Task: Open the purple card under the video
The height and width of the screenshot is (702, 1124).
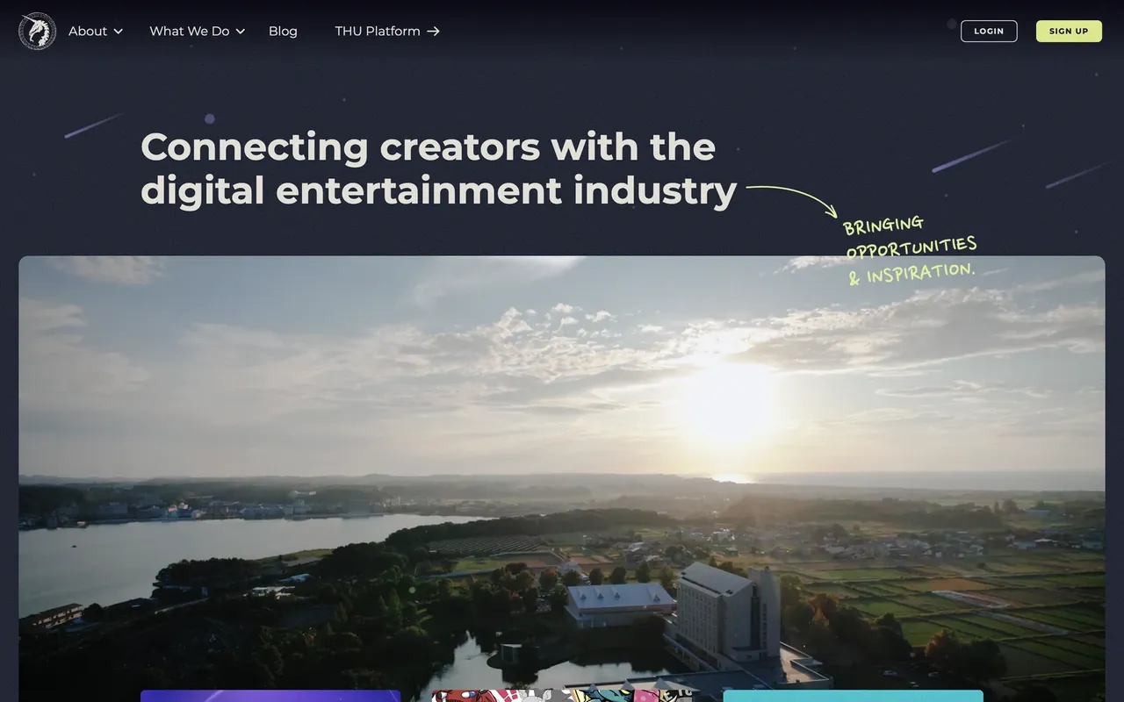Action: click(x=270, y=696)
